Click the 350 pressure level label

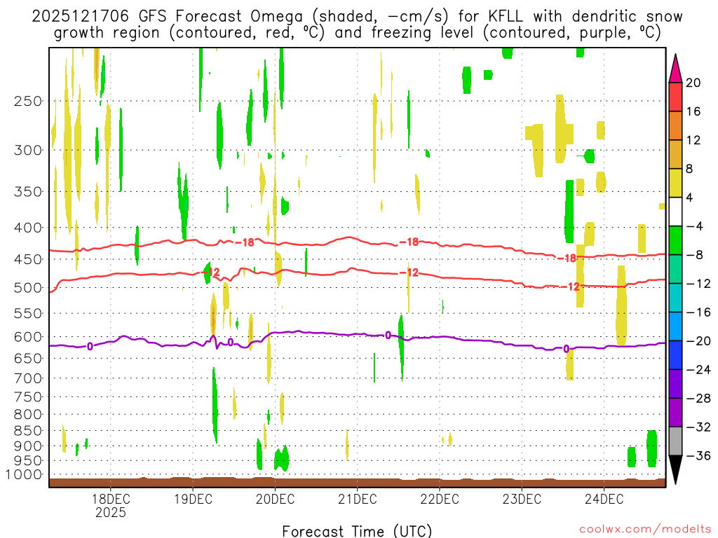[28, 191]
